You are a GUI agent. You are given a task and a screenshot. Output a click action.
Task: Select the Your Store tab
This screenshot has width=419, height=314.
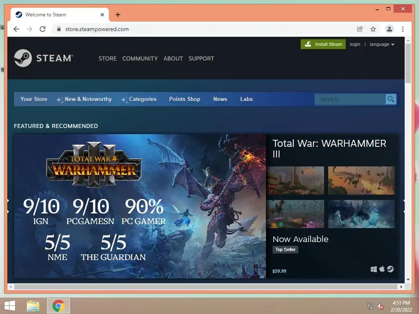click(x=34, y=99)
